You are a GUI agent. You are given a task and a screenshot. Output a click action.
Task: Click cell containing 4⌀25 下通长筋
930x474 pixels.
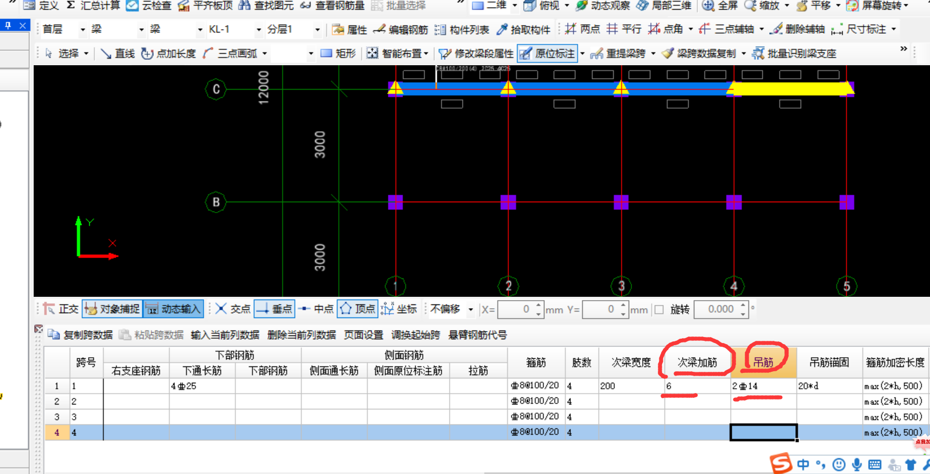click(202, 386)
